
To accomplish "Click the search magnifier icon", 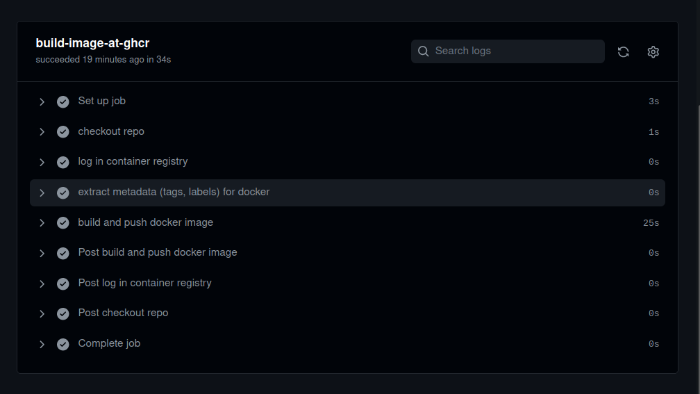I will point(423,51).
